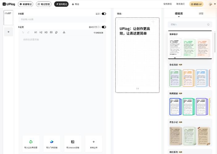The width and height of the screenshot is (217, 154).
Task: Select the orange 杂志浅谈 template
Action: [x=189, y=78]
